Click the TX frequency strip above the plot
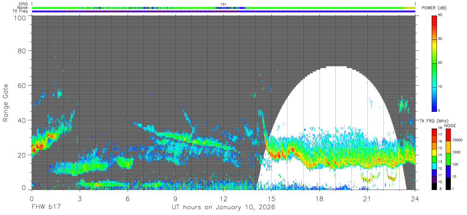 [x=224, y=11]
